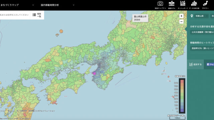Click the travel time color legend bar

pyautogui.click(x=182, y=96)
